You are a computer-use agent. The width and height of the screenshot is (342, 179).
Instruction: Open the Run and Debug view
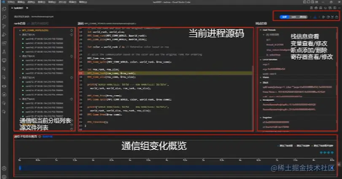(x=4, y=35)
